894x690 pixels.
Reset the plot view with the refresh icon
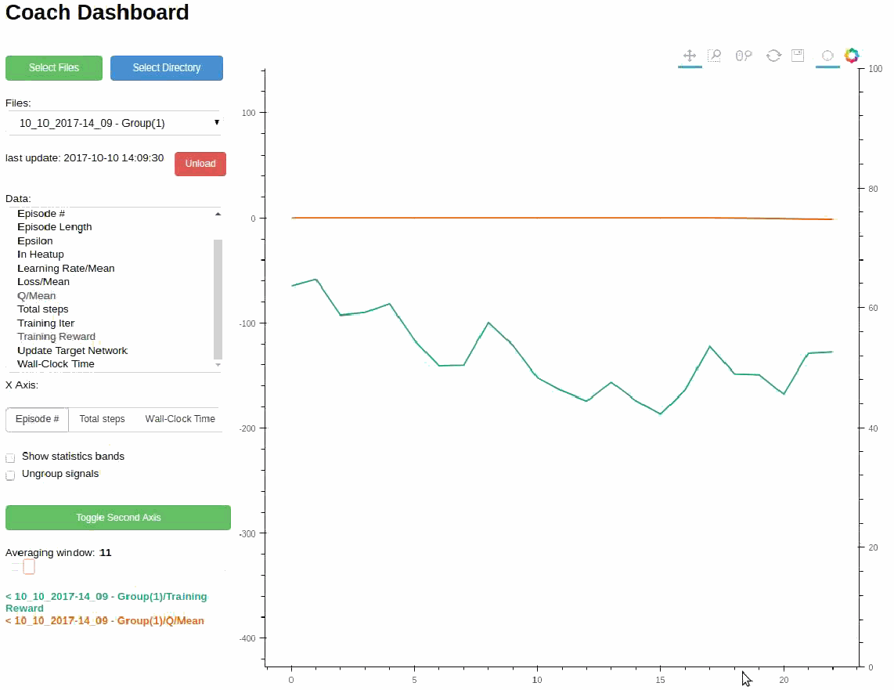773,56
